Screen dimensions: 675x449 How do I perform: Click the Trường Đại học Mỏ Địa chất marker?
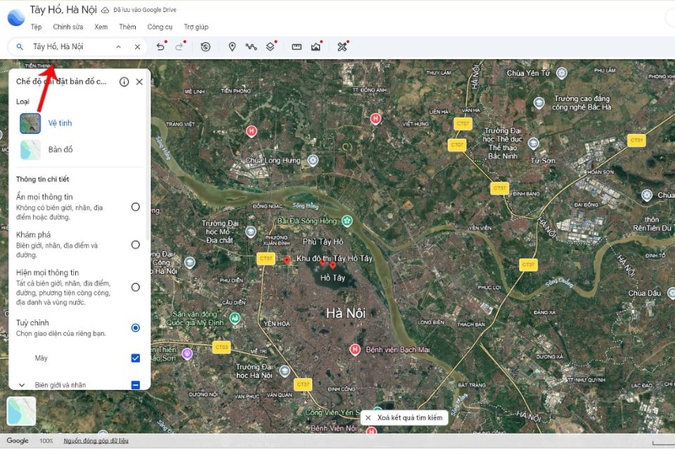pos(251,233)
